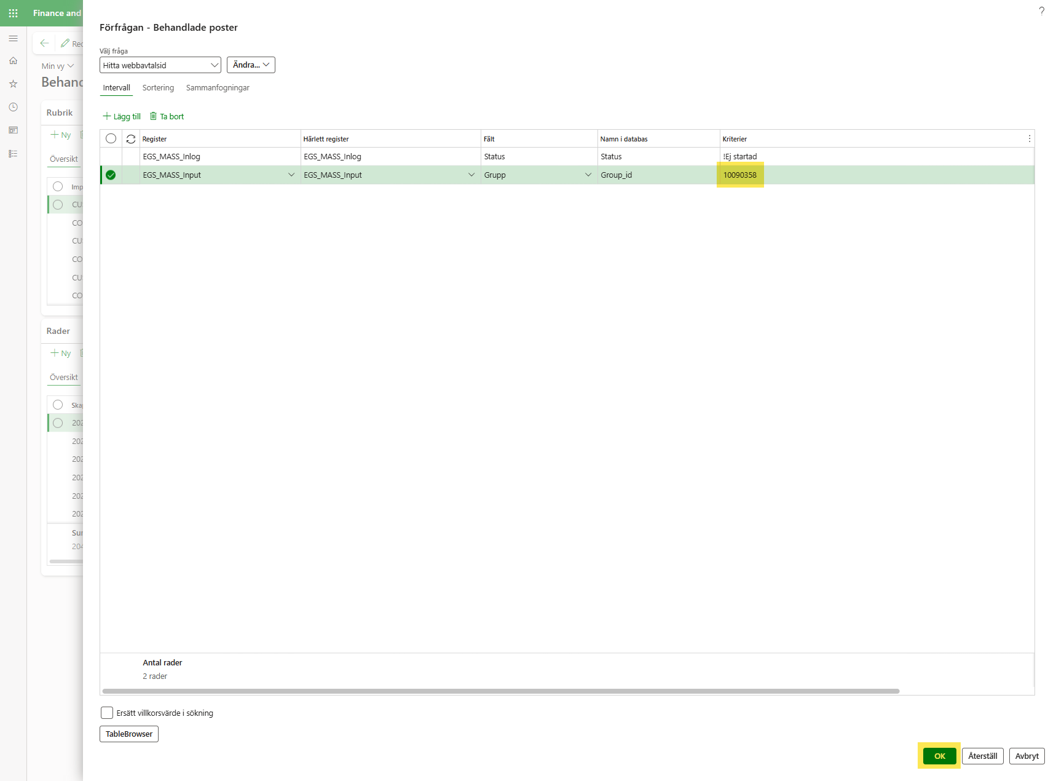Click the help question mark icon
The width and height of the screenshot is (1056, 781).
coord(1041,11)
